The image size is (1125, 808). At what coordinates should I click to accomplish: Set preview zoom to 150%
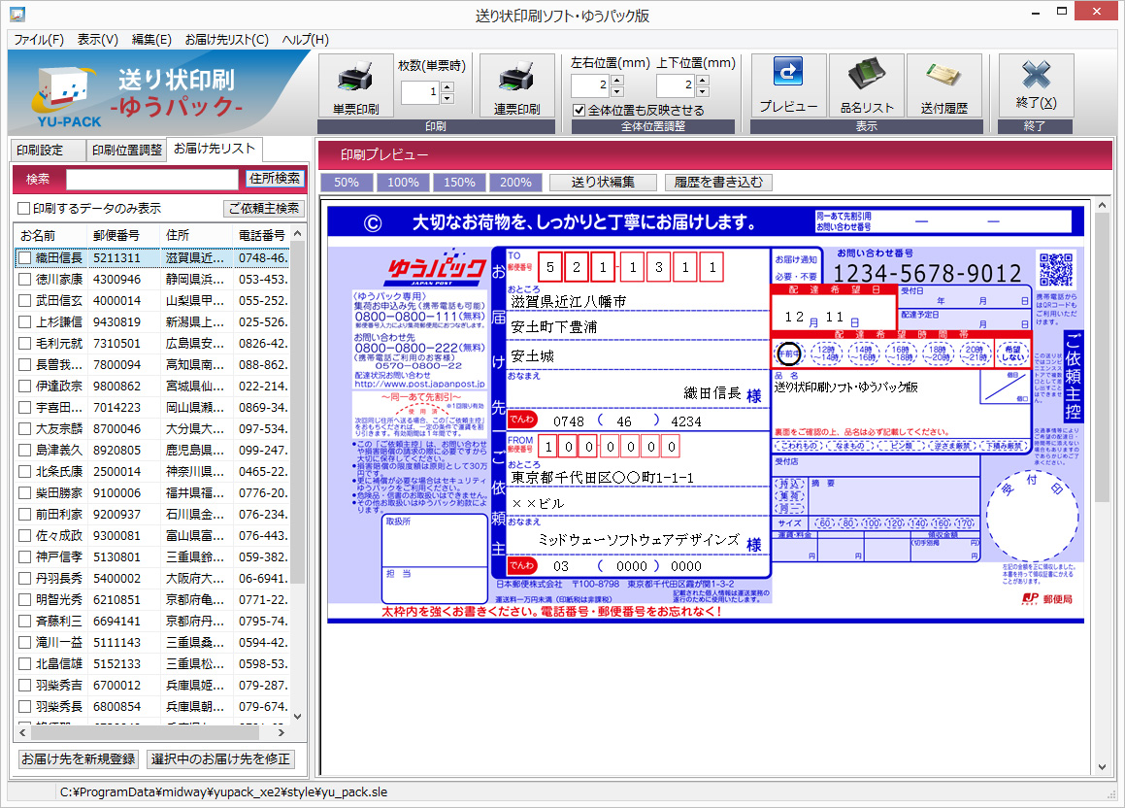point(459,183)
